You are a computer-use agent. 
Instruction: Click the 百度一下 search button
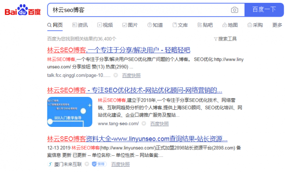[x=264, y=10]
